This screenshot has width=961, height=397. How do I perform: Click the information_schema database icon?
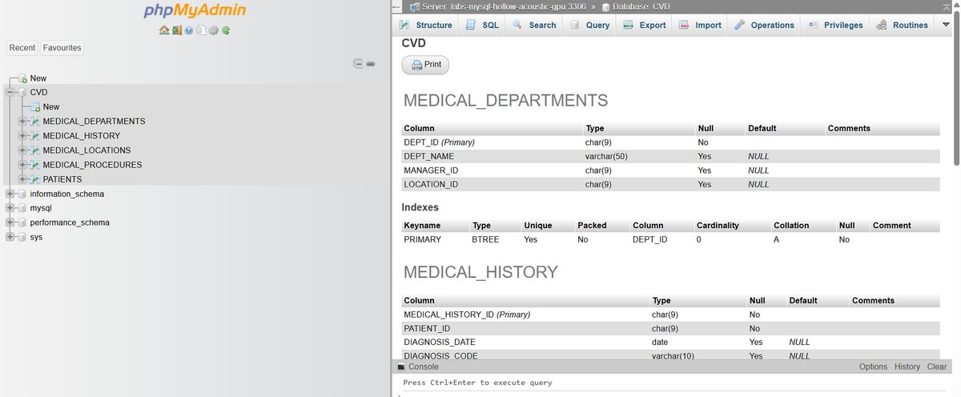coord(22,194)
